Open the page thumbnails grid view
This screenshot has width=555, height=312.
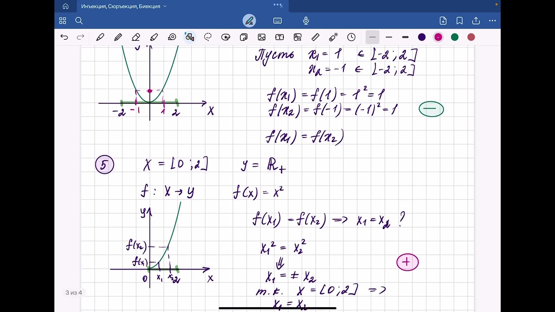[62, 21]
